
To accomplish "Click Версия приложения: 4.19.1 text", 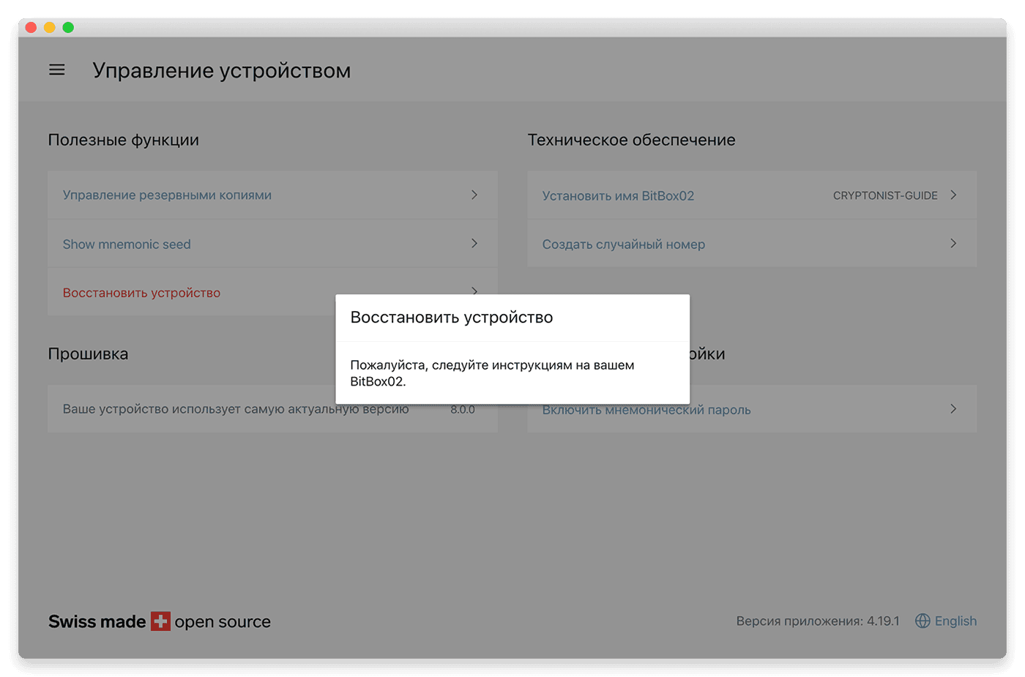I will [x=818, y=621].
